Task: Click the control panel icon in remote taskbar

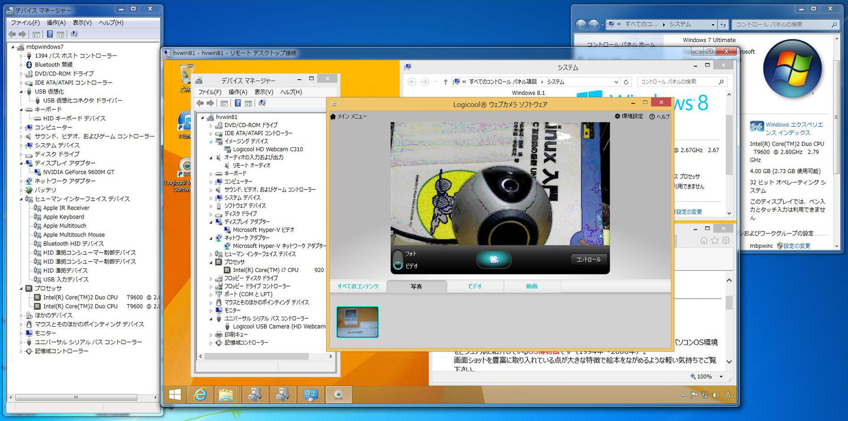Action: pyautogui.click(x=310, y=395)
